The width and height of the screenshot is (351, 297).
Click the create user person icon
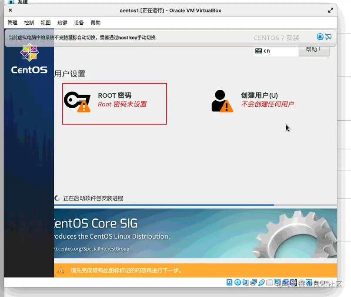point(222,101)
